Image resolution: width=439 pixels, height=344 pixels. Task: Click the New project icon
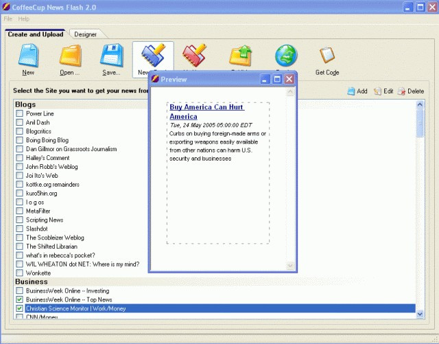point(28,56)
